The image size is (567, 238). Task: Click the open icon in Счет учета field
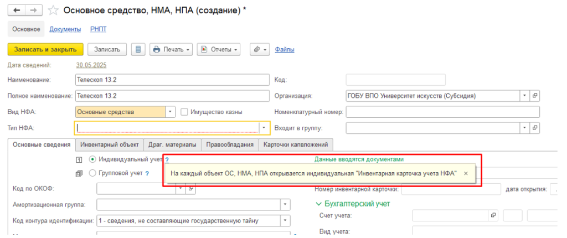point(493,215)
